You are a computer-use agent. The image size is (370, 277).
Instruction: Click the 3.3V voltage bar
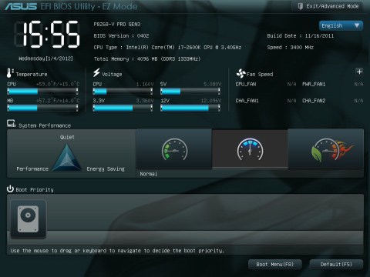123,108
